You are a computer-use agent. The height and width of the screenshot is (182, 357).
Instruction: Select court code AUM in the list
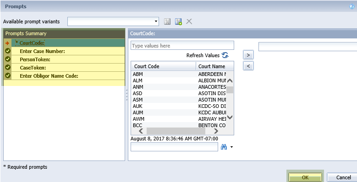[138, 112]
